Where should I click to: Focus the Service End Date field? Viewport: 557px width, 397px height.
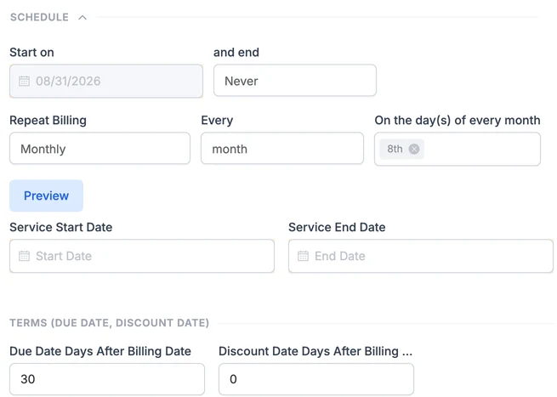coord(421,256)
